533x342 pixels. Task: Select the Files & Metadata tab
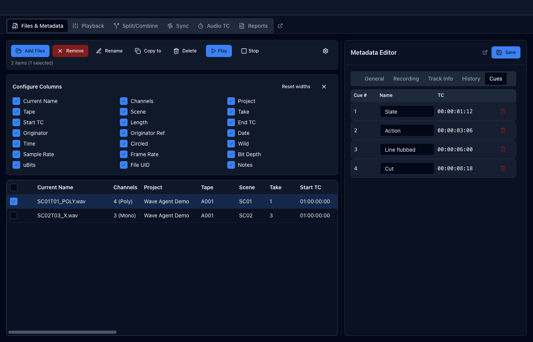[38, 26]
